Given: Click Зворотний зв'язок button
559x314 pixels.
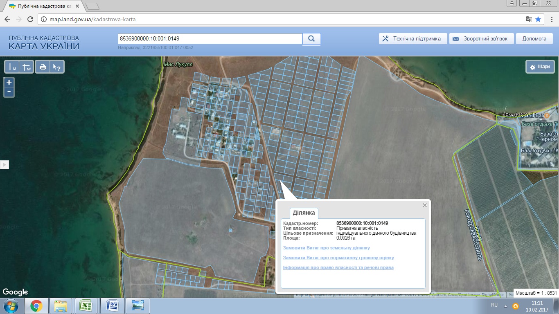Looking at the screenshot, I should click(x=480, y=39).
